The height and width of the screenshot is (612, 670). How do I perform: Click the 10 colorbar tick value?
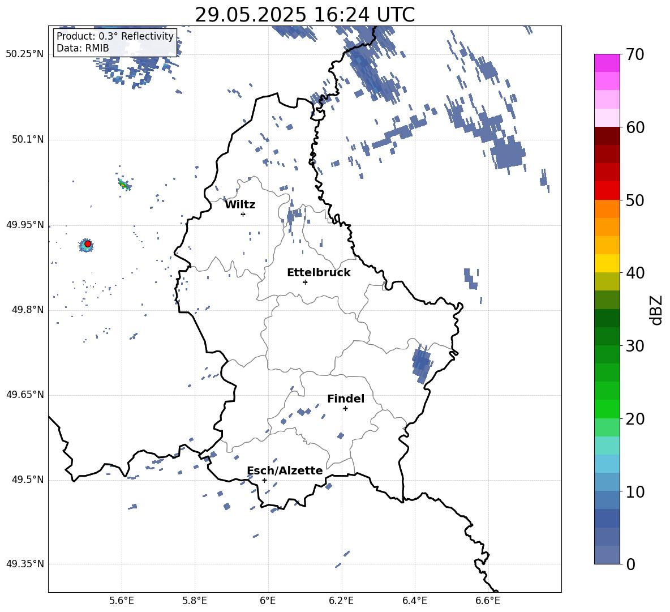coord(635,491)
